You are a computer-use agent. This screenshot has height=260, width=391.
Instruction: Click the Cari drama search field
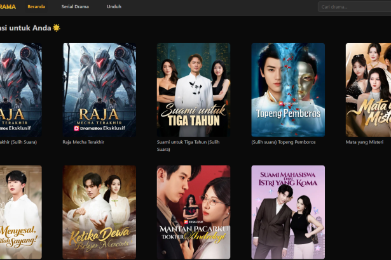[354, 7]
